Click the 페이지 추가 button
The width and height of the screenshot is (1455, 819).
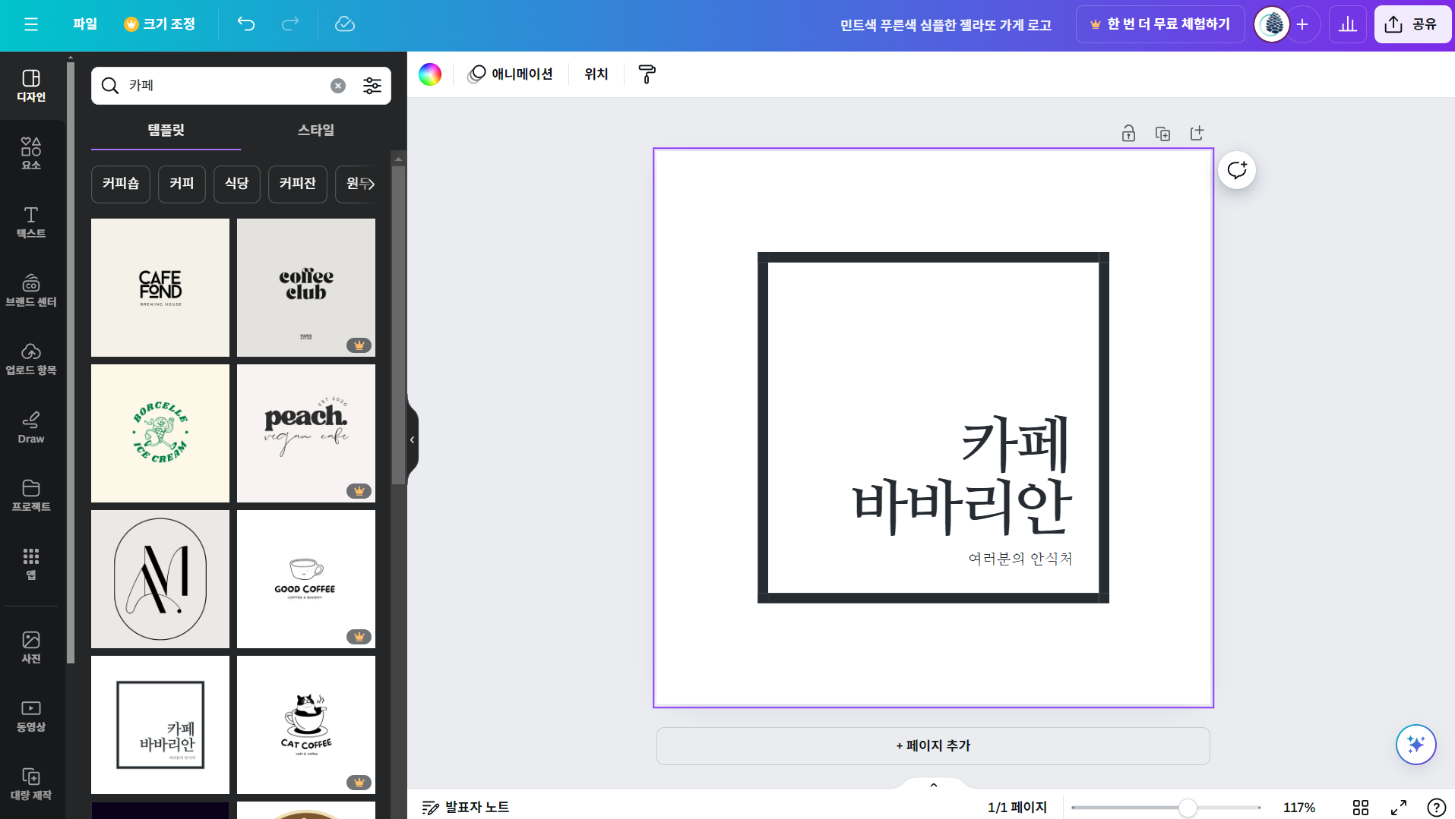pos(933,746)
